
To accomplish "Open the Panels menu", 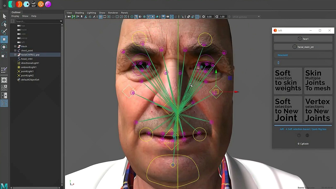I will pos(124,13).
